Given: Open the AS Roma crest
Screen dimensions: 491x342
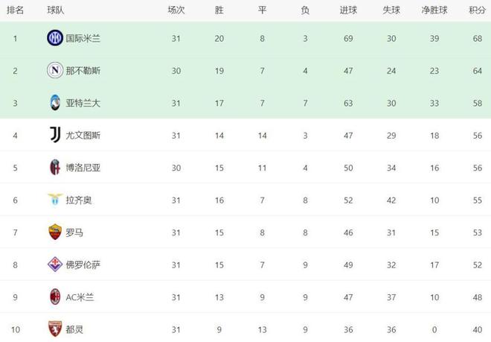Looking at the screenshot, I should pos(55,232).
